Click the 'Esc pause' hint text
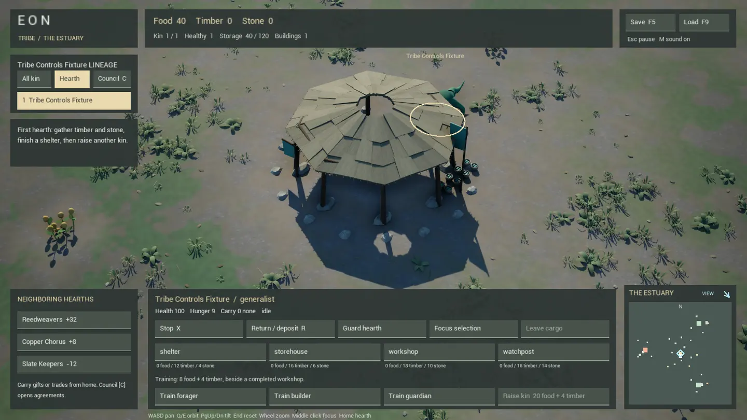This screenshot has height=420, width=747. pos(641,39)
